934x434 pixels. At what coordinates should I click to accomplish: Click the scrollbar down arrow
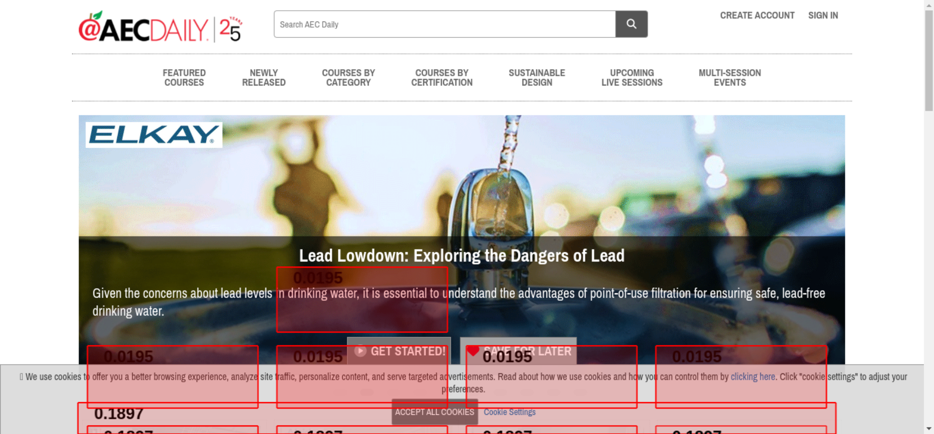[929, 428]
